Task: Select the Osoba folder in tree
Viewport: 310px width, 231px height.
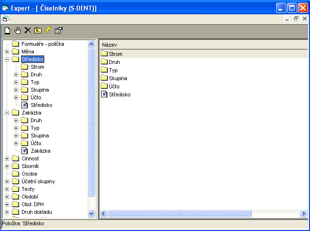Action: tap(29, 174)
